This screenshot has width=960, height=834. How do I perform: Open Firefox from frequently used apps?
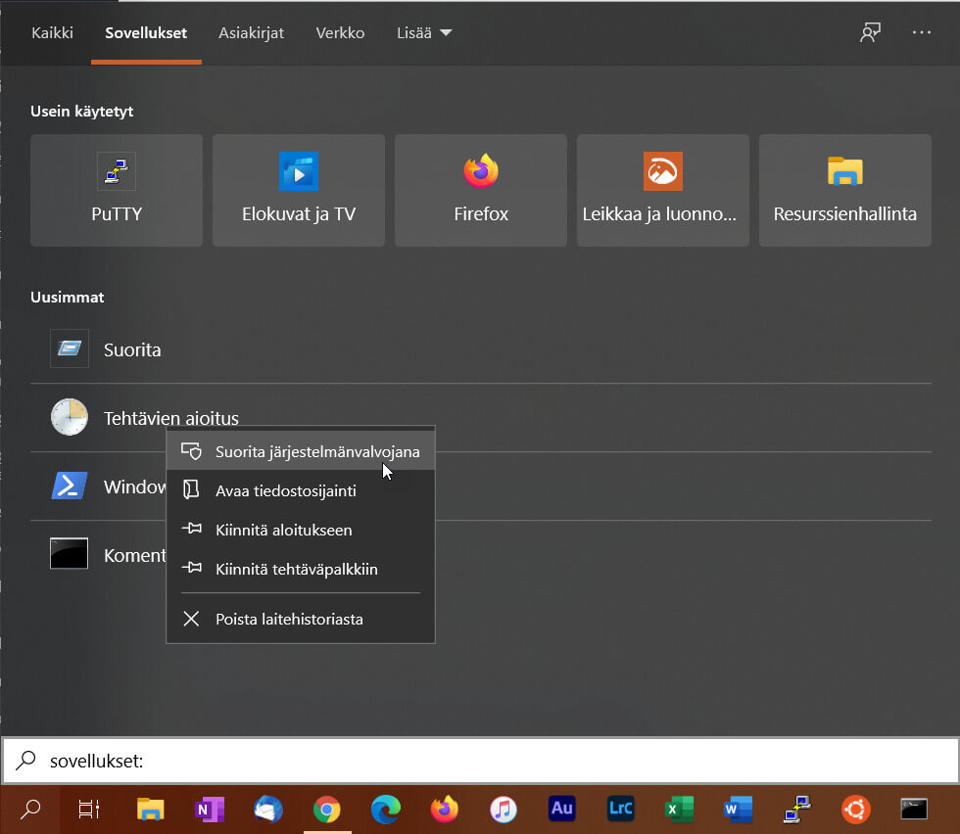pos(481,191)
